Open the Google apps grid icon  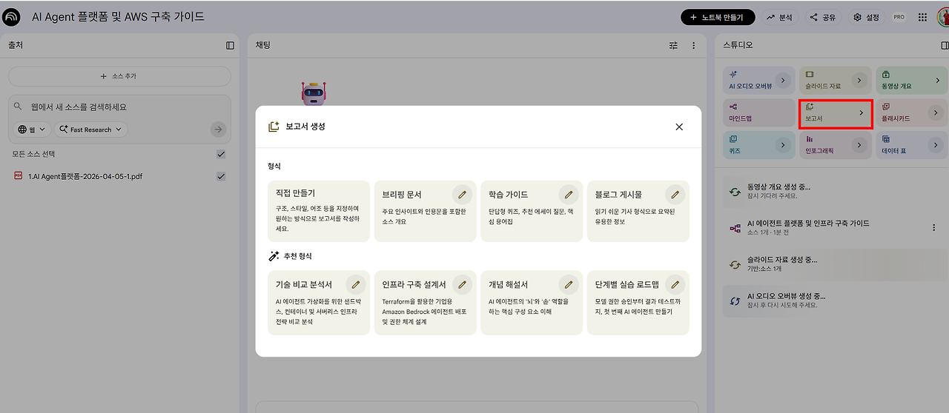pyautogui.click(x=922, y=17)
